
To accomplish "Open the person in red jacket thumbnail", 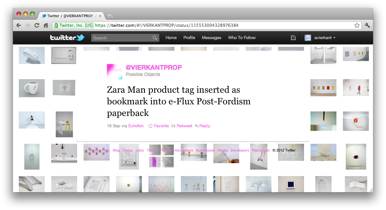I will [356, 88].
